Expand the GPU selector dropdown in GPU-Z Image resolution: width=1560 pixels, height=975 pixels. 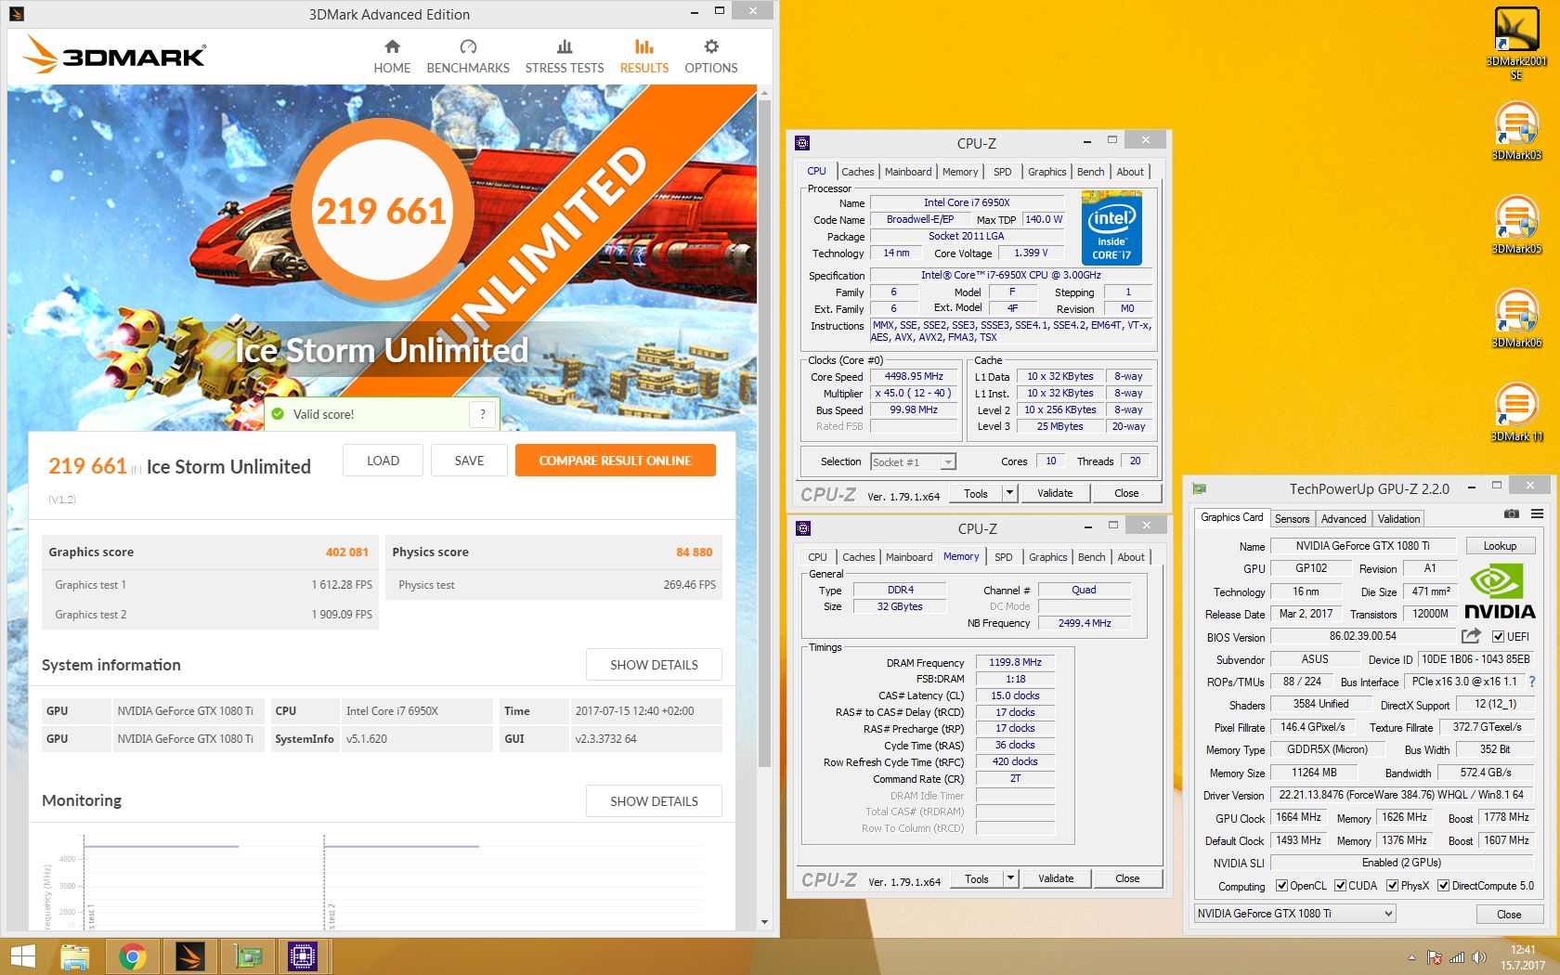[1388, 914]
